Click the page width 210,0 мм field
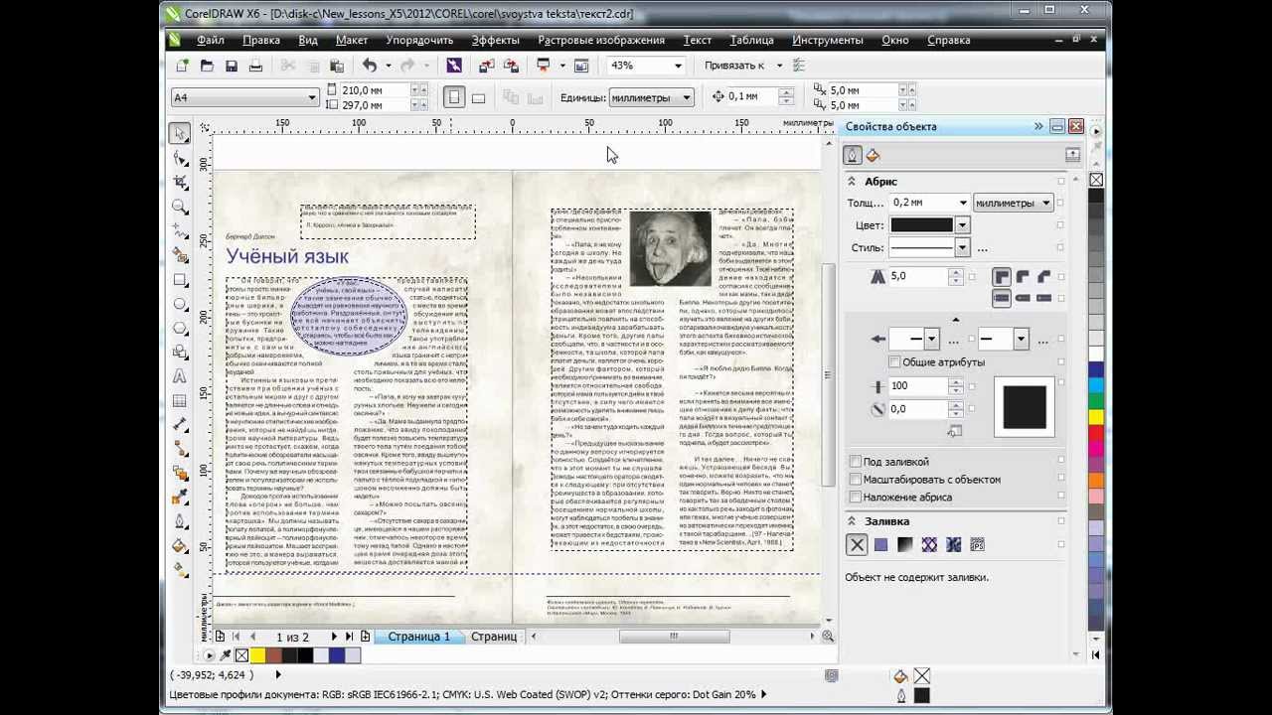The height and width of the screenshot is (715, 1272). point(374,89)
